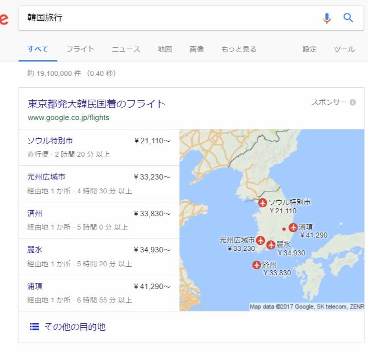The image size is (368, 354).
Task: Open the 浦項 flight result
Action: pos(34,286)
